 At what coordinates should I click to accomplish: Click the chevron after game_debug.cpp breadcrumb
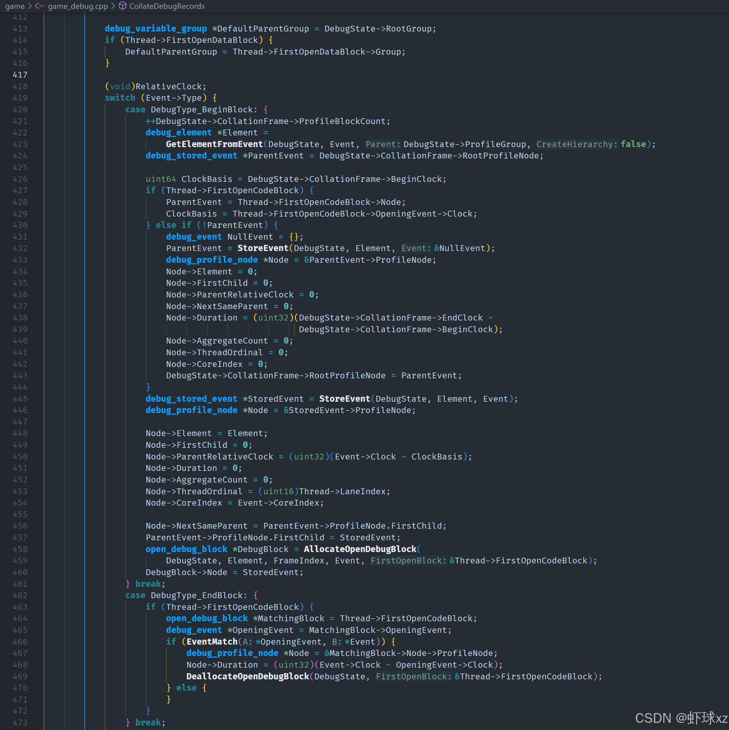tap(113, 6)
